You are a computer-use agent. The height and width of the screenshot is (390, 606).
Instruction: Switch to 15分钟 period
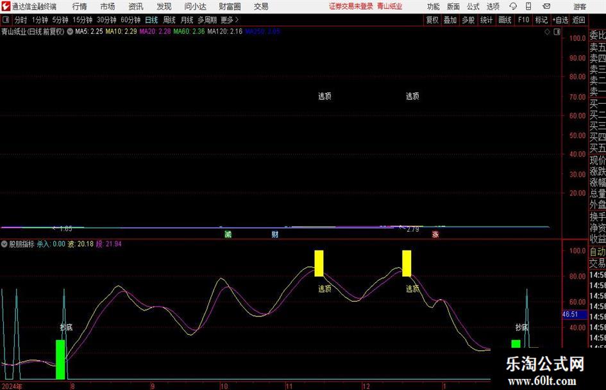[82, 20]
